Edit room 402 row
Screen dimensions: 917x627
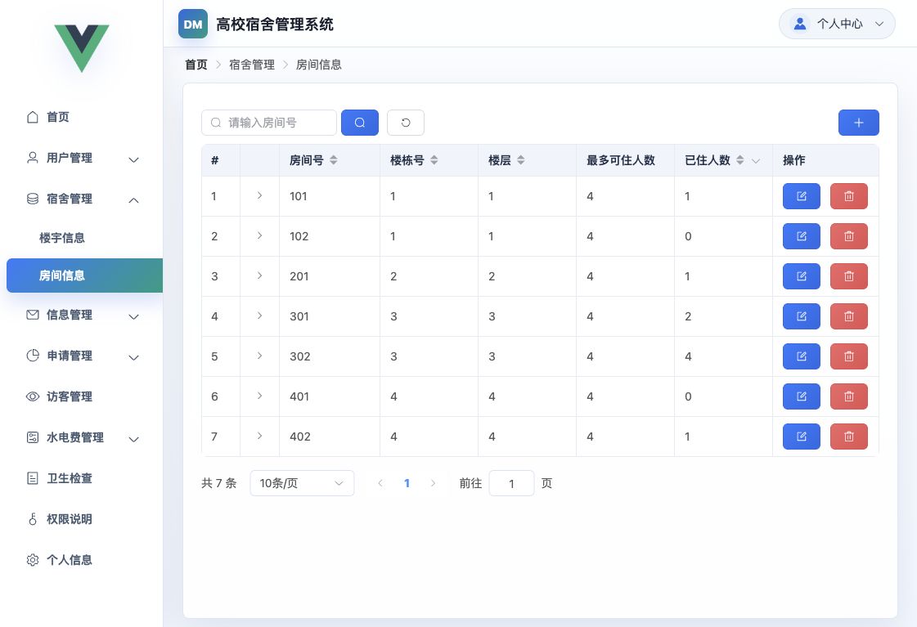[x=801, y=437]
